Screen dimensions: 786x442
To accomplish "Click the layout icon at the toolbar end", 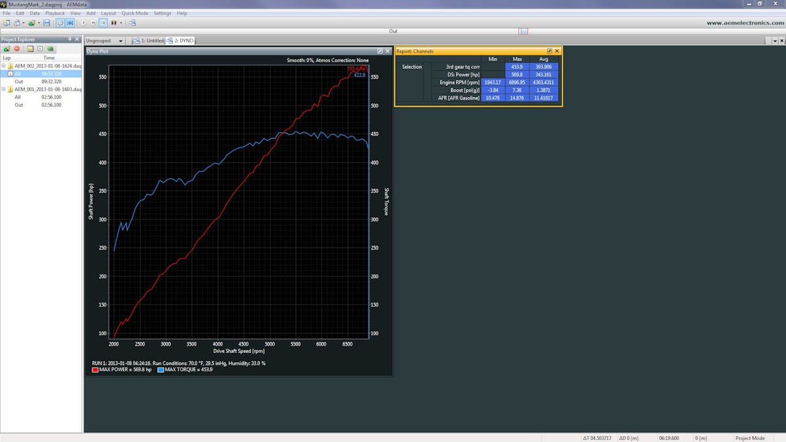I will tap(132, 22).
